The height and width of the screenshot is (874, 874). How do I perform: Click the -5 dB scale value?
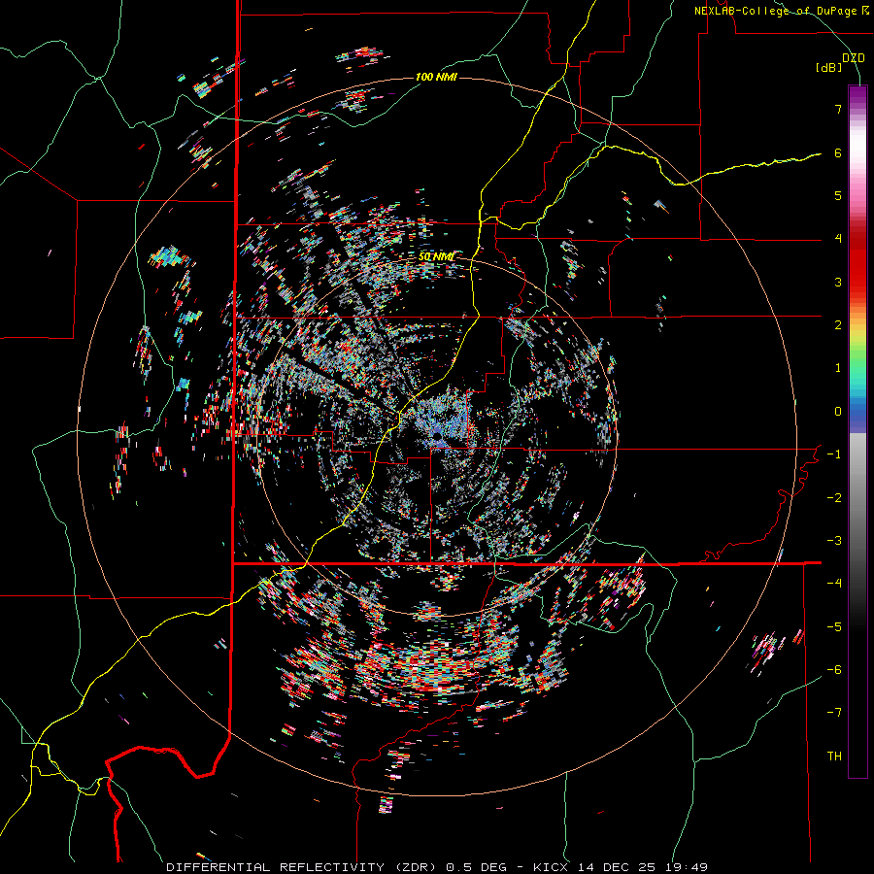[834, 627]
